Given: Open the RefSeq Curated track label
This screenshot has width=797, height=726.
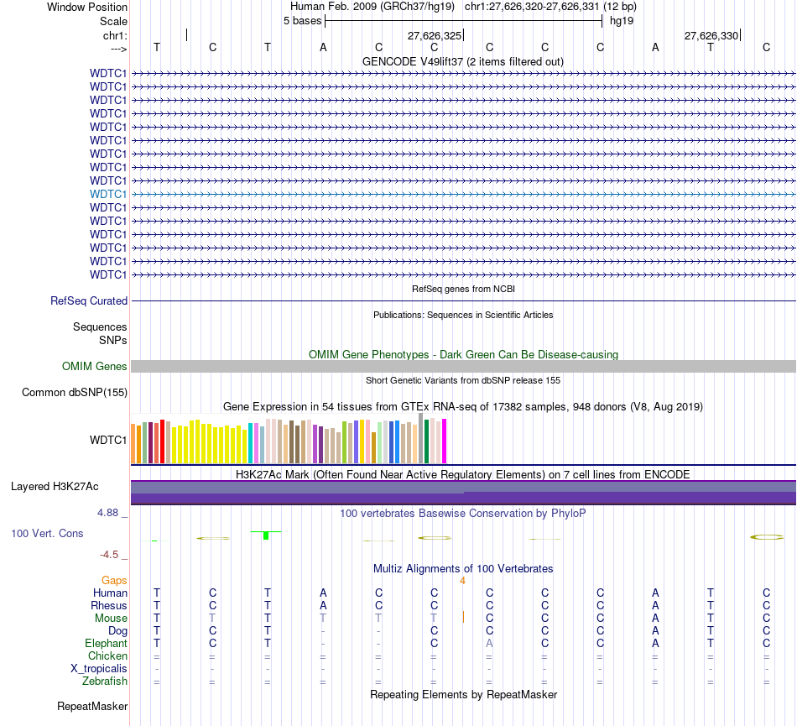Looking at the screenshot, I should [x=89, y=301].
